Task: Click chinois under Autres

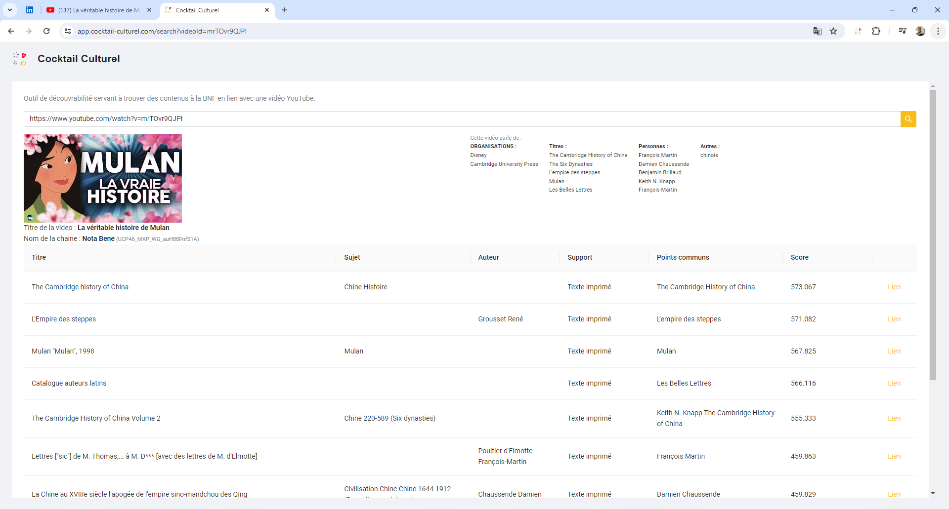Action: [709, 155]
